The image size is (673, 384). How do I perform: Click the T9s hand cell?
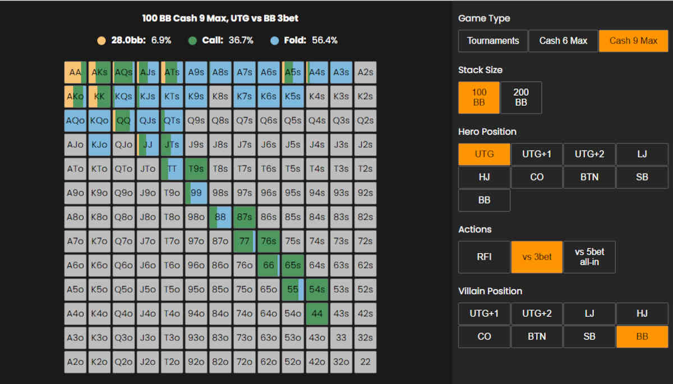(x=196, y=169)
